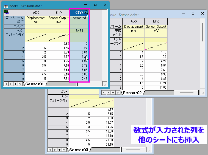Minimize the Book2 window

[183, 13]
